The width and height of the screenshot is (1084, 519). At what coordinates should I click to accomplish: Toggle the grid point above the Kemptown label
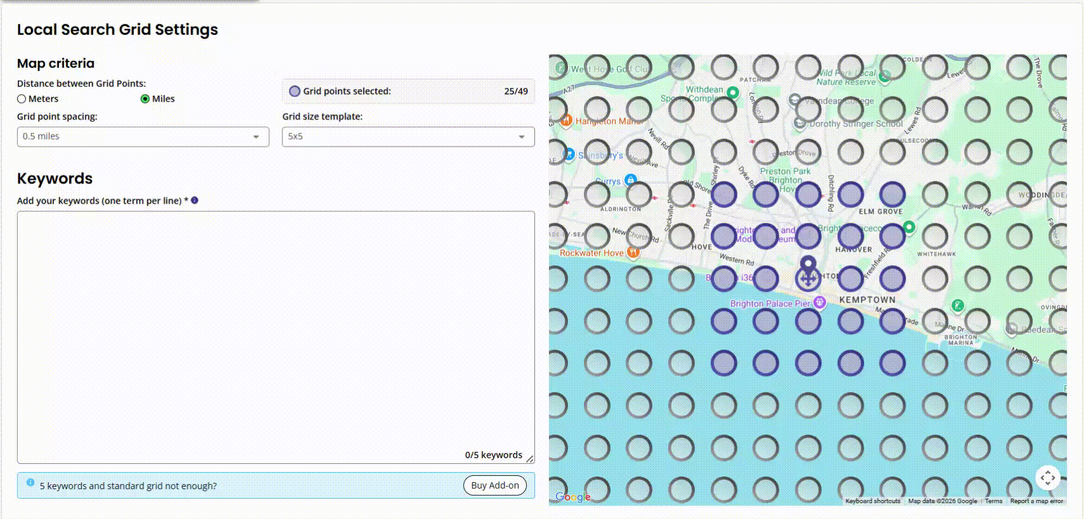click(x=850, y=279)
